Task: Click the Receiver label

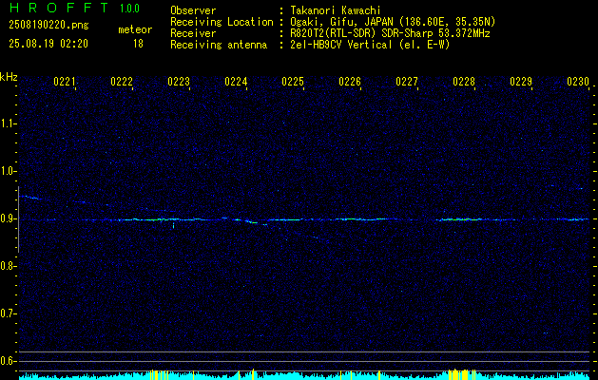Action: (x=193, y=33)
